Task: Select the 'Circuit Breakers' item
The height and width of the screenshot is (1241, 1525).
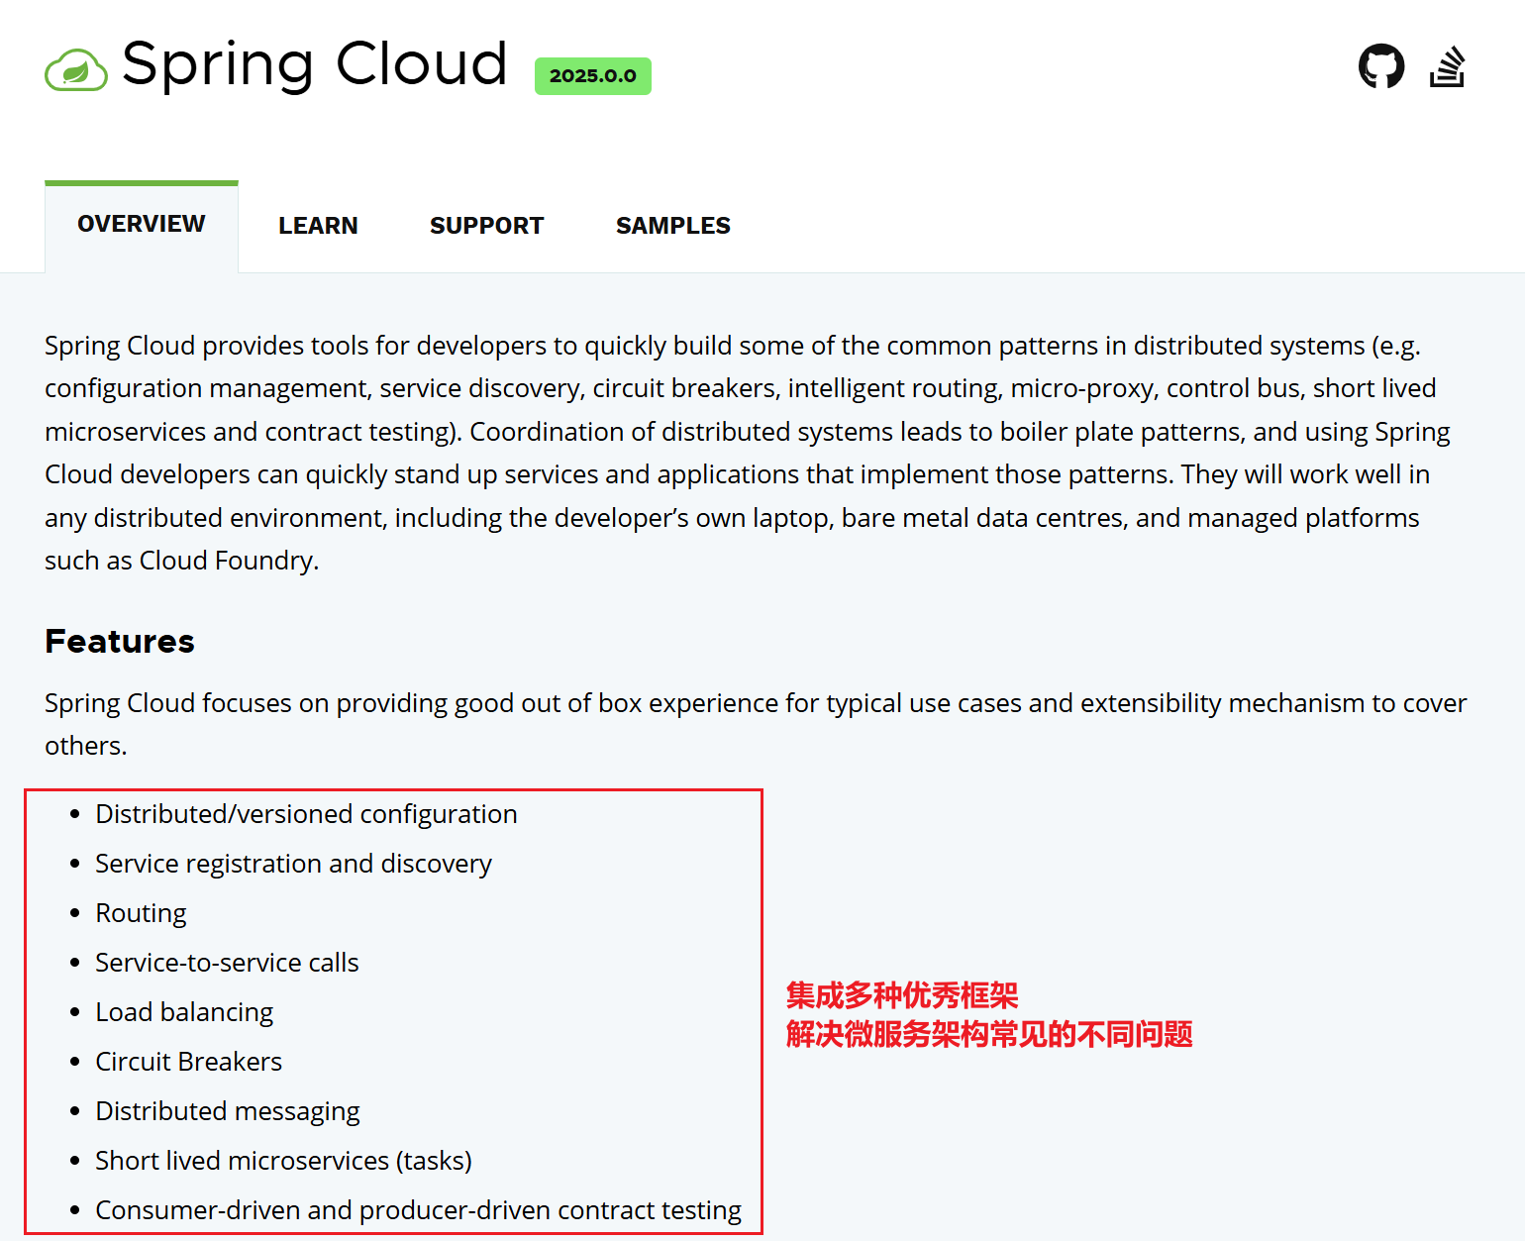Action: [188, 1062]
